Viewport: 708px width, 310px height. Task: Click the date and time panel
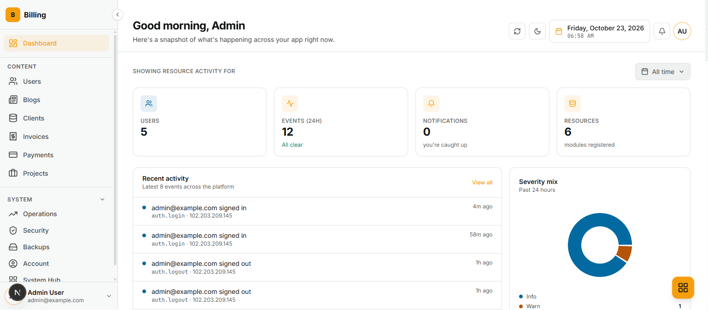(600, 31)
